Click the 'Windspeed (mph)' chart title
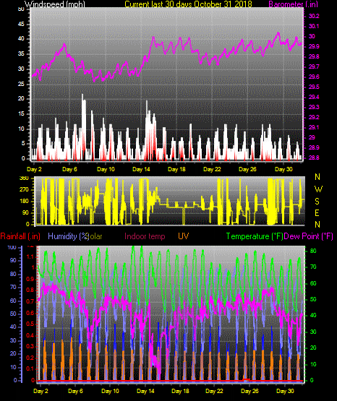Image resolution: width=337 pixels, height=401 pixels. (55, 4)
